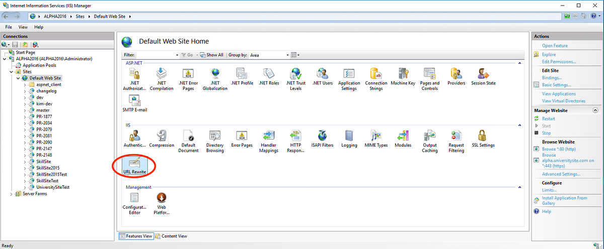Open Machine Key feature
The image size is (604, 249).
pos(403,77)
